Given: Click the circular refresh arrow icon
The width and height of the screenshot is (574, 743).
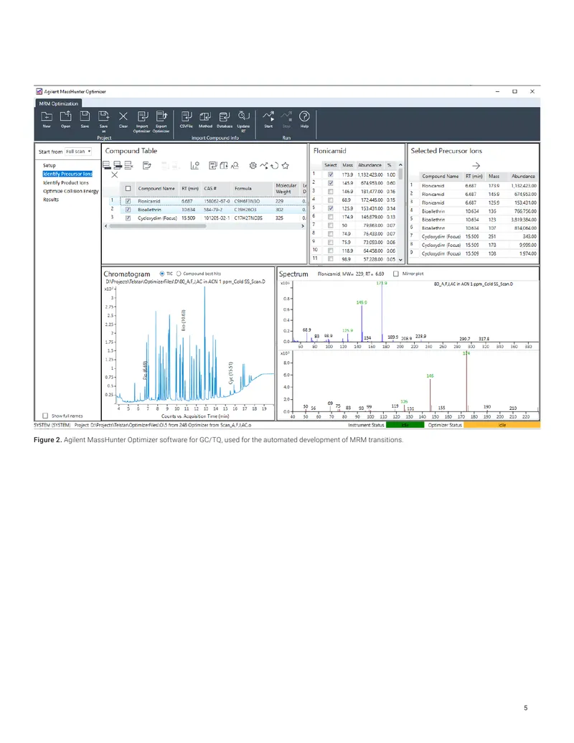Looking at the screenshot, I should pos(274,165).
